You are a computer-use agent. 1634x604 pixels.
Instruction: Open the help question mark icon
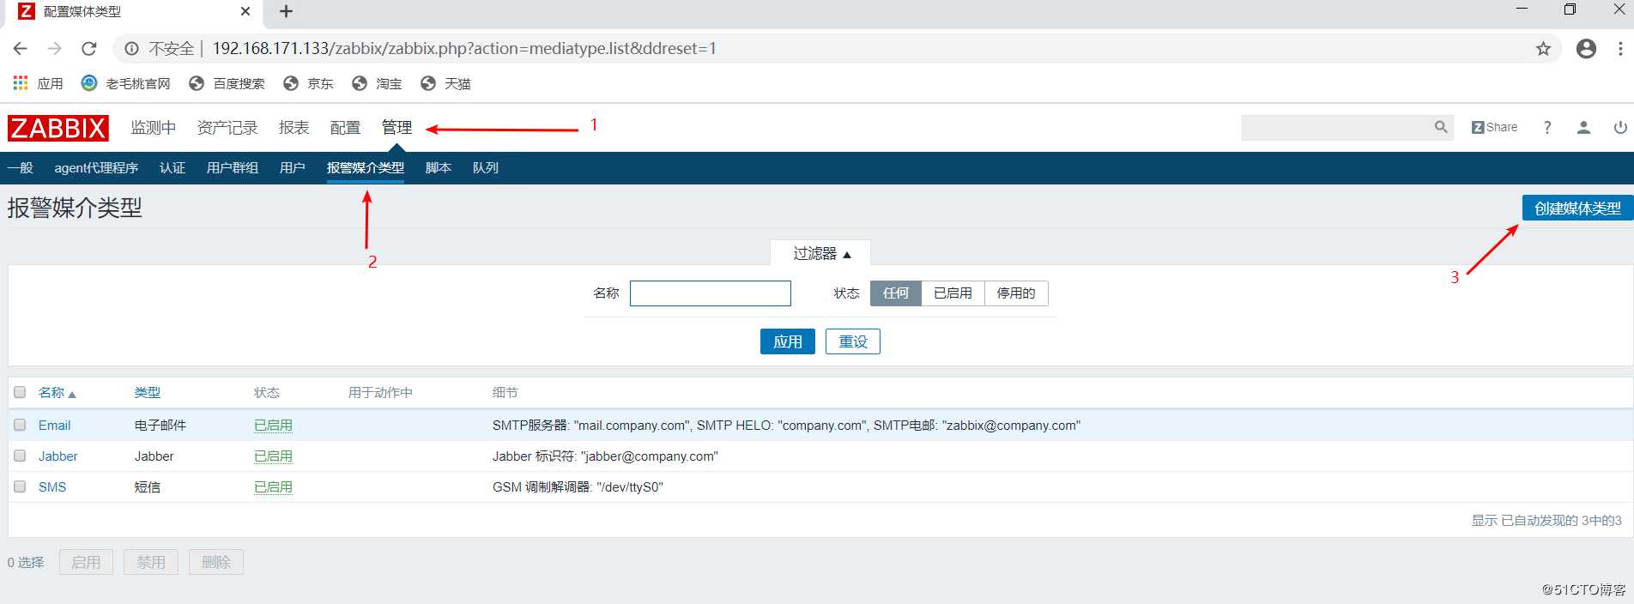point(1547,127)
